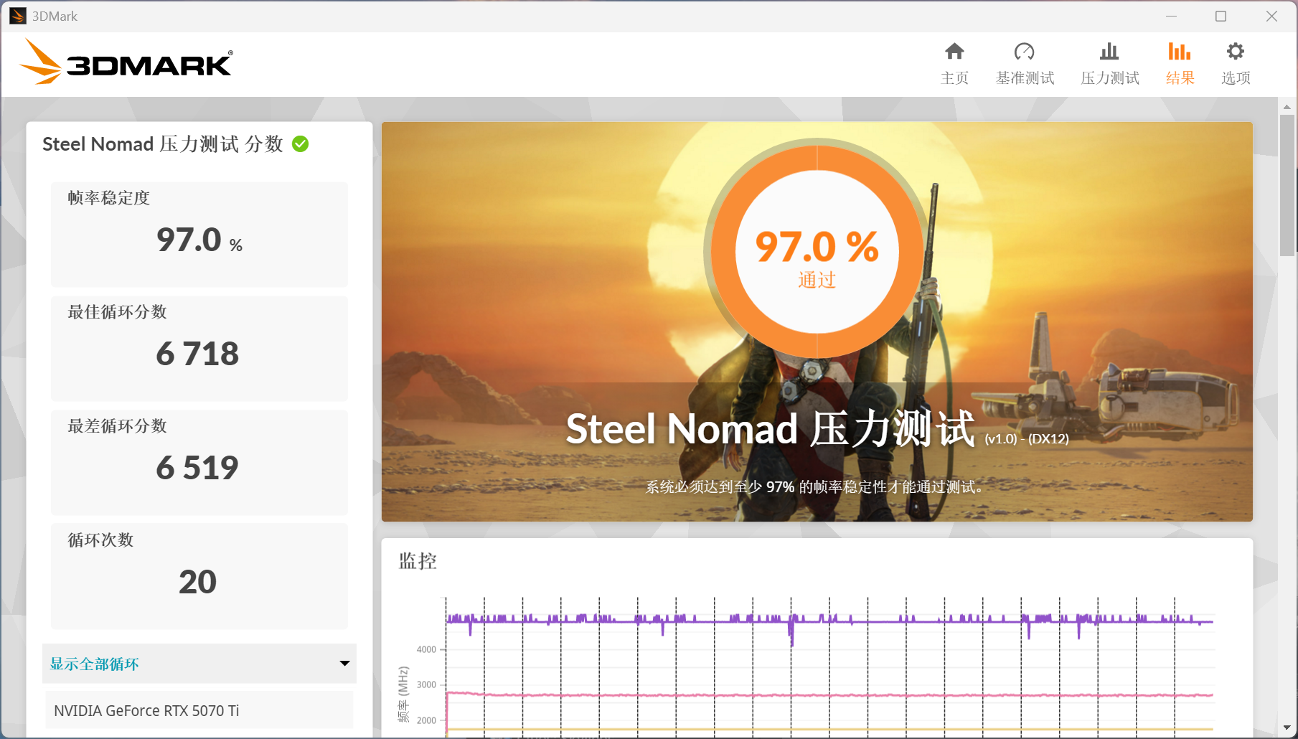This screenshot has height=739, width=1298.
Task: Click the pink frequency line in chart
Action: (829, 695)
